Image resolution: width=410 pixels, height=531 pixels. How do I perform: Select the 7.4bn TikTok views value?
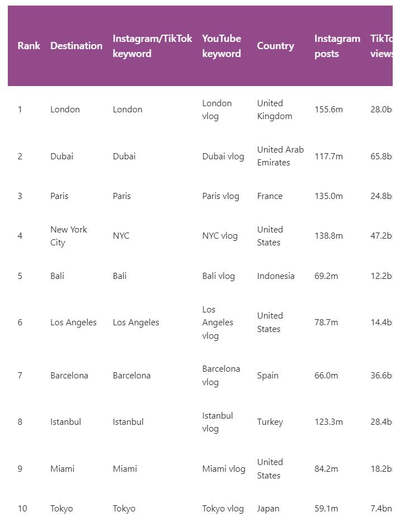coord(381,509)
